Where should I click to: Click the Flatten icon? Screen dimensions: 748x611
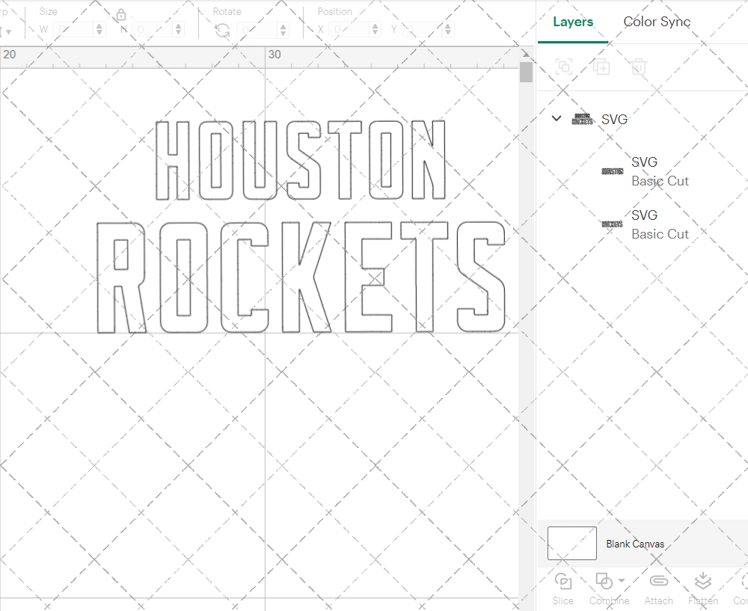[x=702, y=581]
